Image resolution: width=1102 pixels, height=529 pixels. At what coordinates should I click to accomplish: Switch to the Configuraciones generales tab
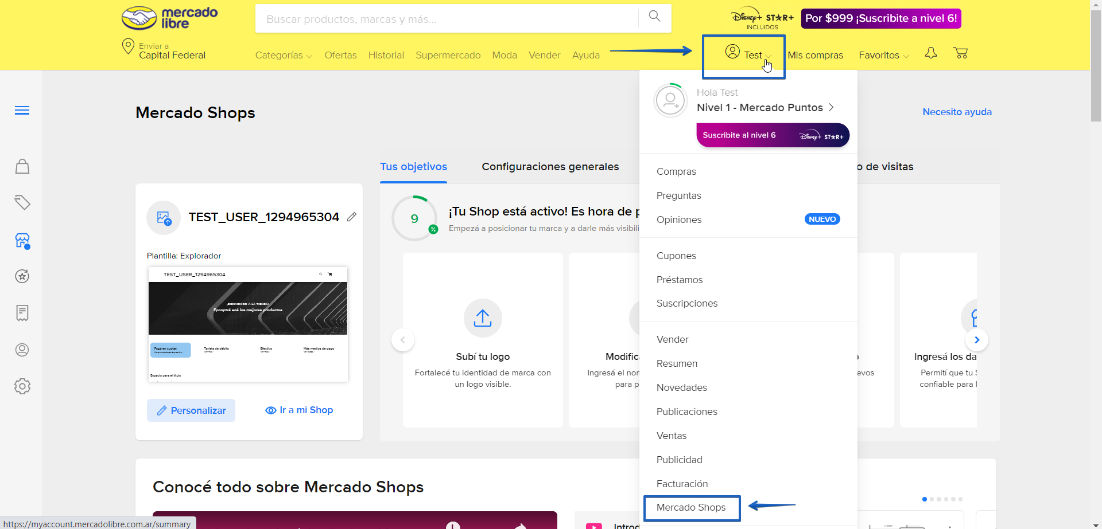(x=550, y=167)
